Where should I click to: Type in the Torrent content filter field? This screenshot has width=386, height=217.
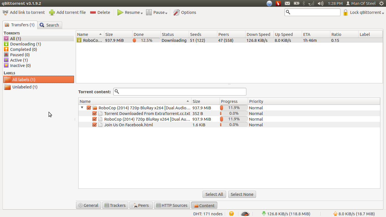[180, 92]
